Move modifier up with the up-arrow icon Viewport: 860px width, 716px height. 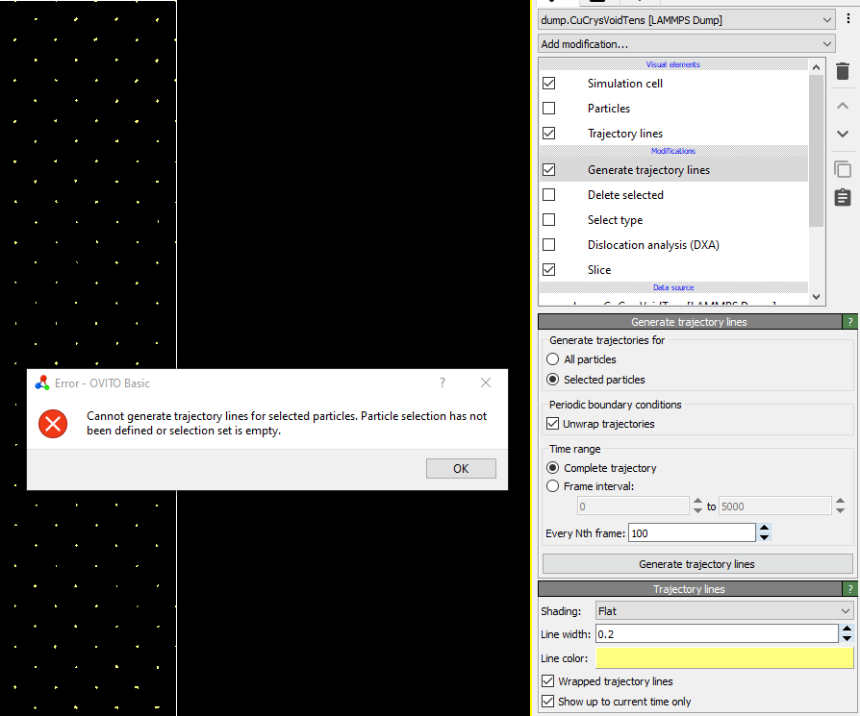[x=842, y=105]
